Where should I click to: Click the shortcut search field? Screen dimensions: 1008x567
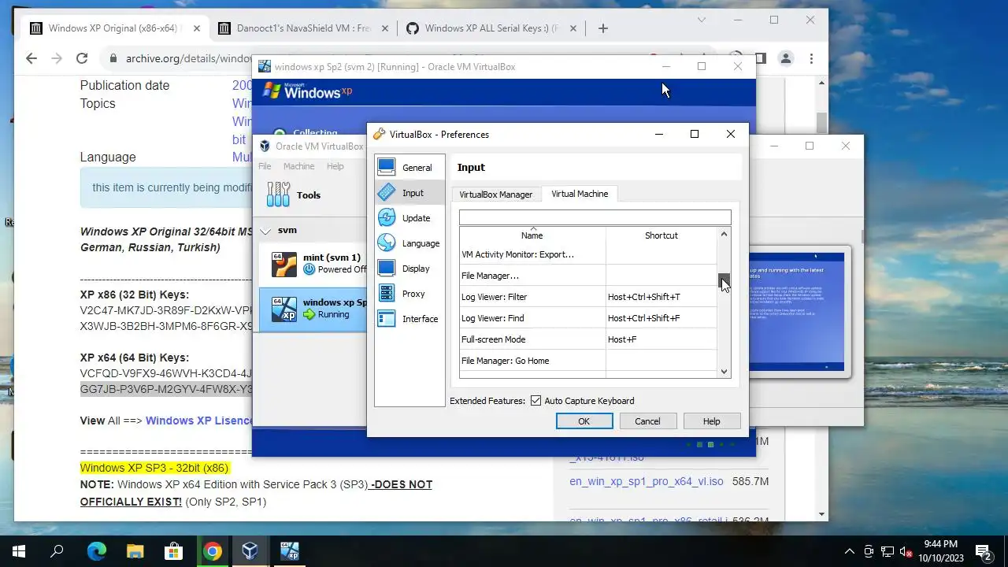point(595,217)
